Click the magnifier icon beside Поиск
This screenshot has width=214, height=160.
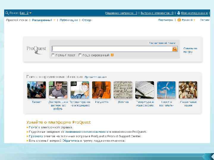[x=7, y=13]
